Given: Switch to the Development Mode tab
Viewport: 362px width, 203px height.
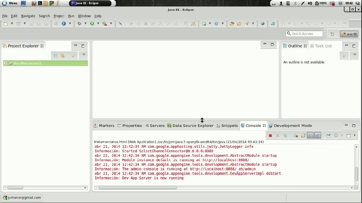Looking at the screenshot, I should pyautogui.click(x=290, y=126).
